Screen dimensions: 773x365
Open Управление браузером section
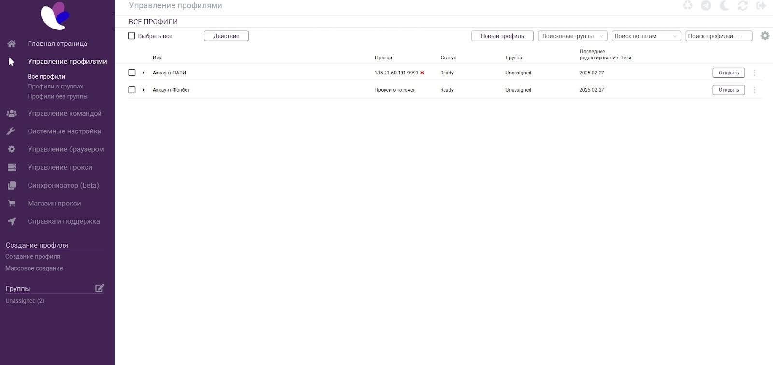66,149
